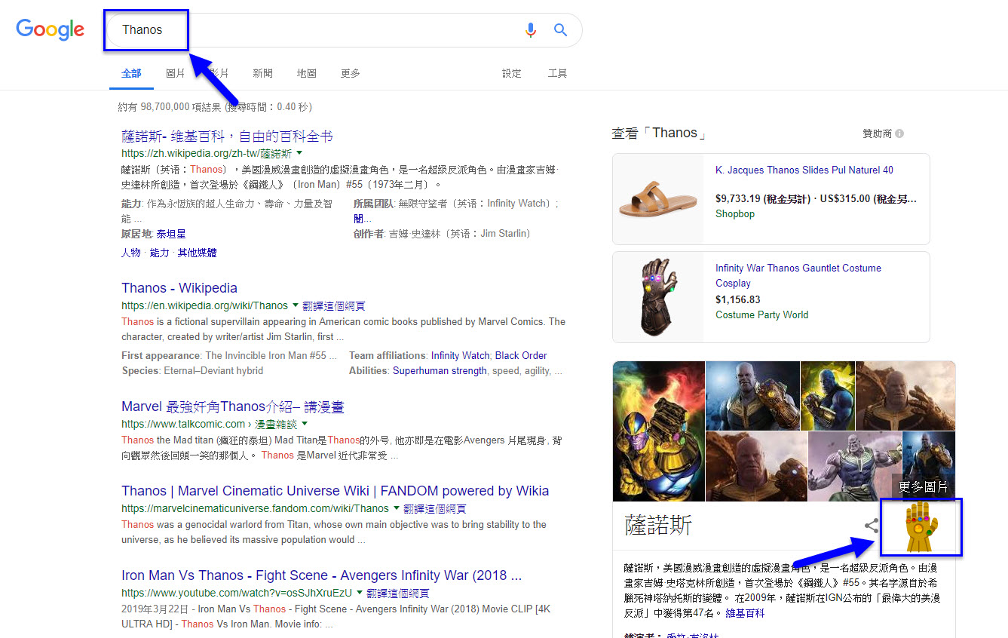Expand dropdown arrow beside marvelcinematicuniverse.fandom.com URL

(x=396, y=508)
